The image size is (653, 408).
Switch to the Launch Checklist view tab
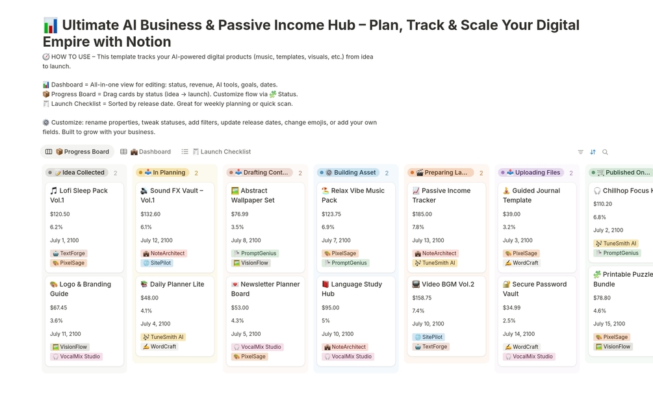click(x=220, y=152)
